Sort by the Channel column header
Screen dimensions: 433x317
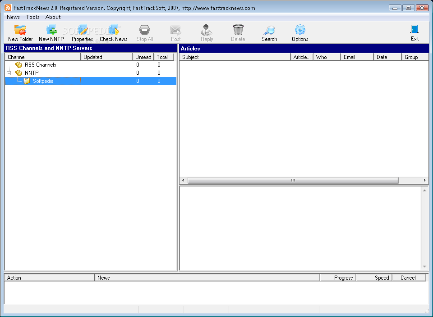[x=42, y=57]
